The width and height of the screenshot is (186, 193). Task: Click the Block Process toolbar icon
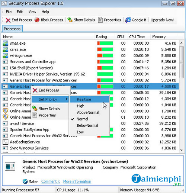coord(37,20)
